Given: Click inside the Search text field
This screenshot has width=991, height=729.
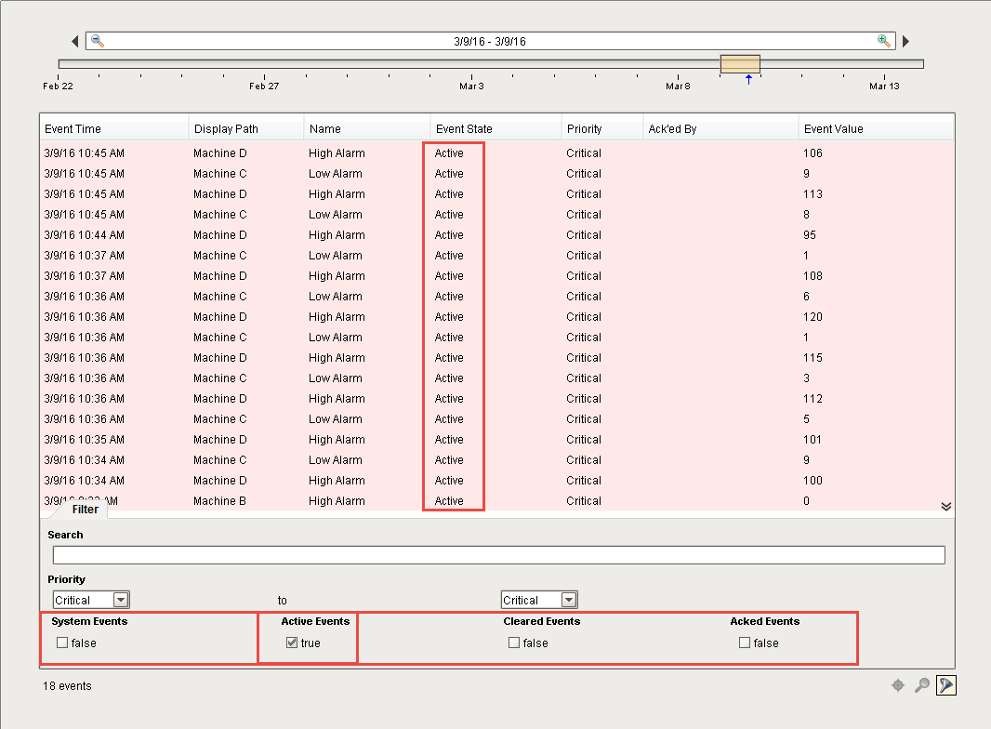Looking at the screenshot, I should point(498,555).
